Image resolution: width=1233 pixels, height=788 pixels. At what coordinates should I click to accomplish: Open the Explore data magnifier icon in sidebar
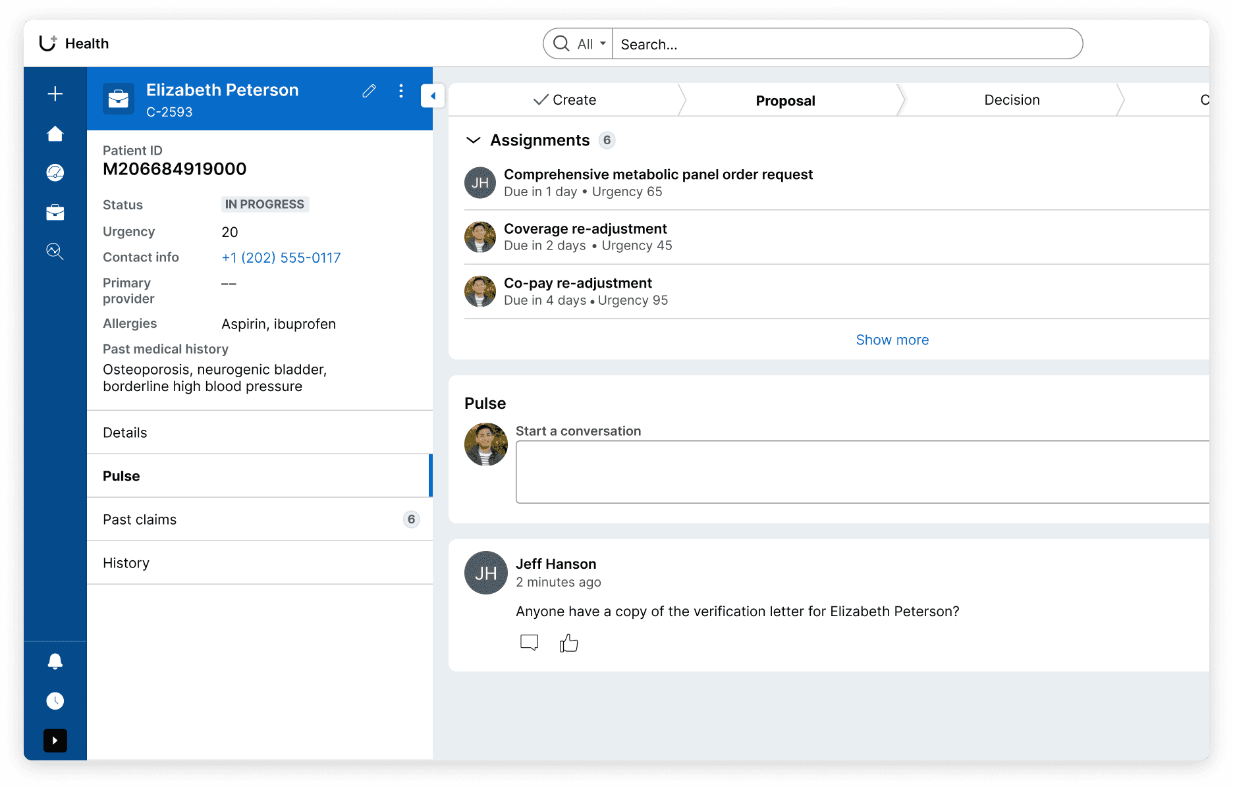click(55, 251)
